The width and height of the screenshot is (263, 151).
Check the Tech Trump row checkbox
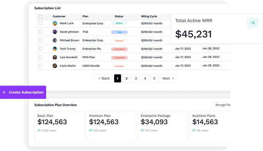coord(40,49)
